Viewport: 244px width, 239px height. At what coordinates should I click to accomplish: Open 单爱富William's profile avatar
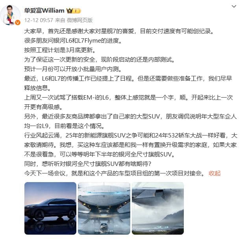10,15
